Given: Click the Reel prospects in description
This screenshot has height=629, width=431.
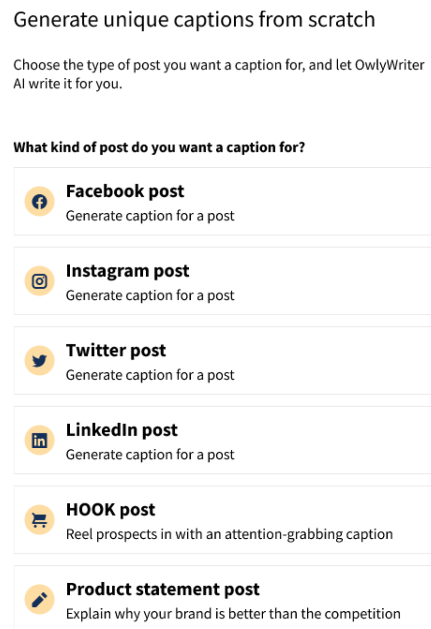Looking at the screenshot, I should [x=229, y=533].
